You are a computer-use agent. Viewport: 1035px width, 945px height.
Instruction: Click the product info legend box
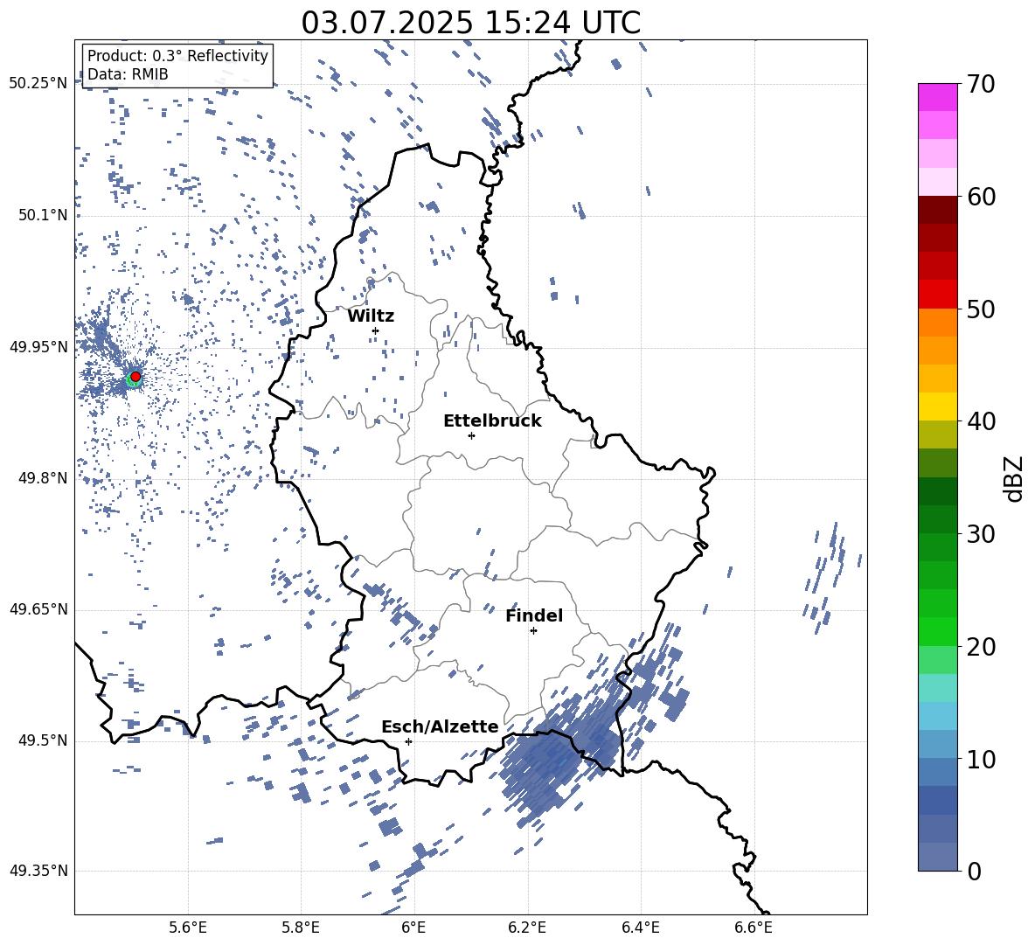pyautogui.click(x=177, y=65)
